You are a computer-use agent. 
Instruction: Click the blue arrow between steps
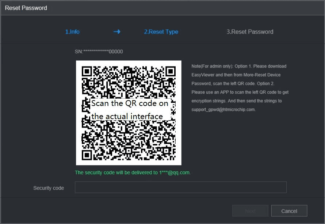pyautogui.click(x=117, y=32)
